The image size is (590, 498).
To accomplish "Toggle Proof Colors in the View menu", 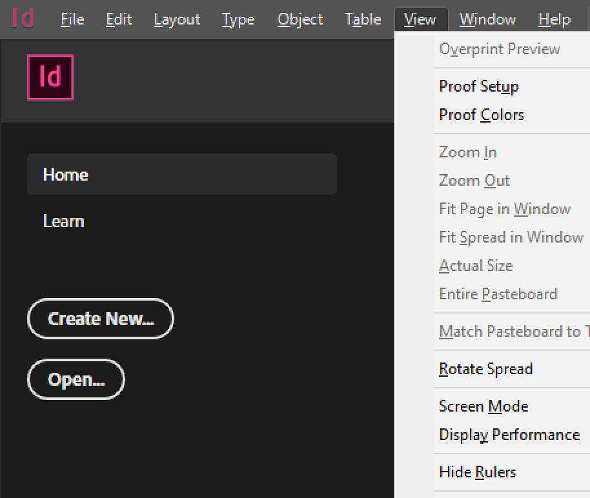I will [x=482, y=115].
